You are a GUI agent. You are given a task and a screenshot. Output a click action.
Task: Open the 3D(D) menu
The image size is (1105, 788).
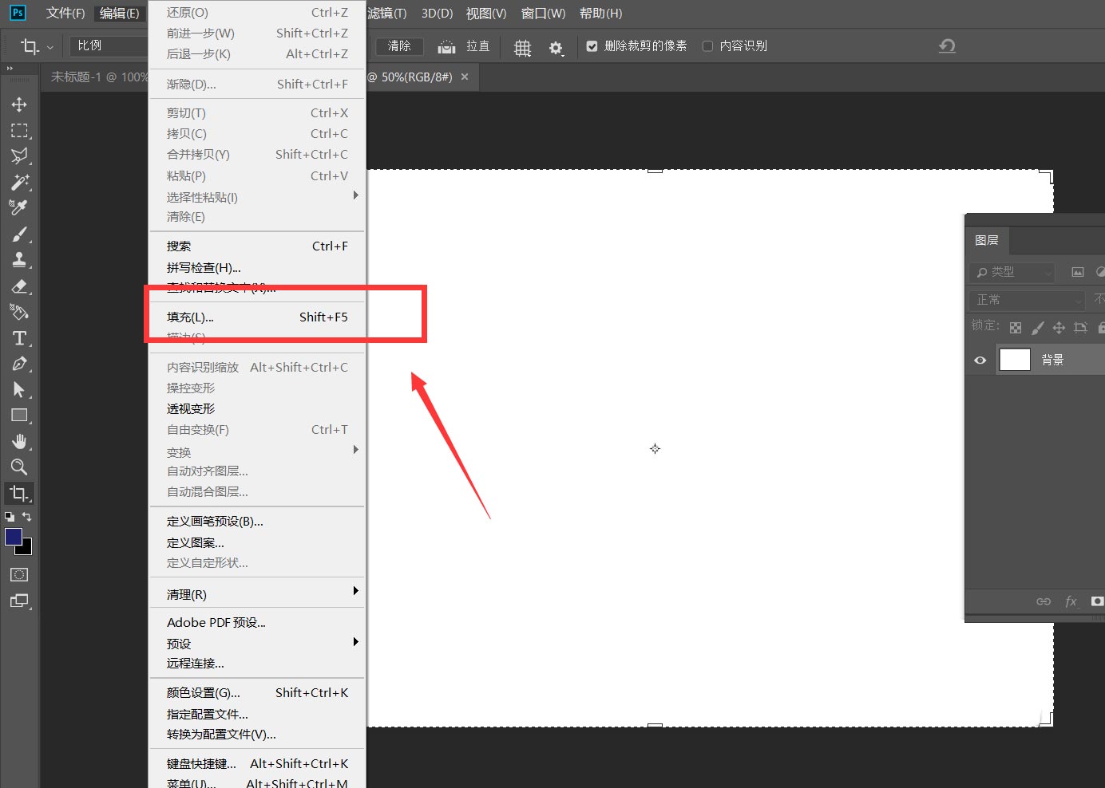coord(437,14)
